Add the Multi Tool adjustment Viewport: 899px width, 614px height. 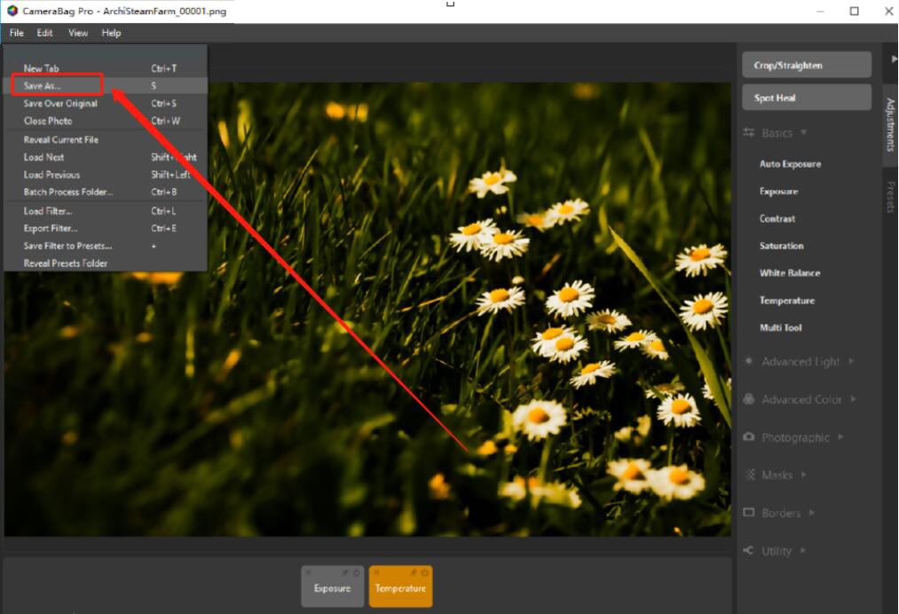click(780, 328)
